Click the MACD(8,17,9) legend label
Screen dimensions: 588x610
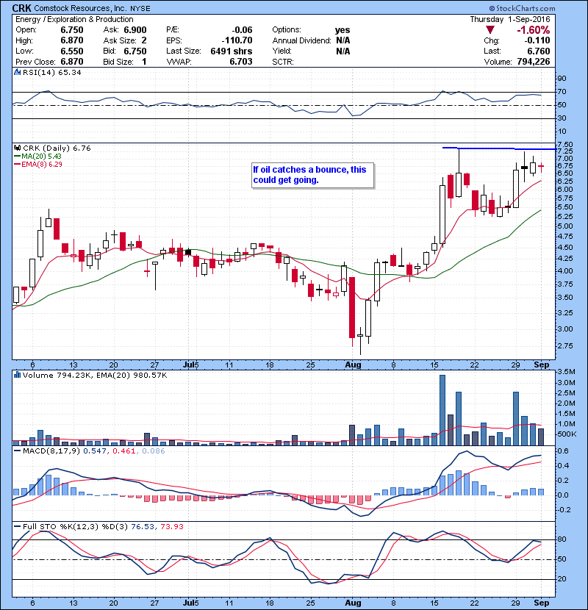(x=51, y=451)
